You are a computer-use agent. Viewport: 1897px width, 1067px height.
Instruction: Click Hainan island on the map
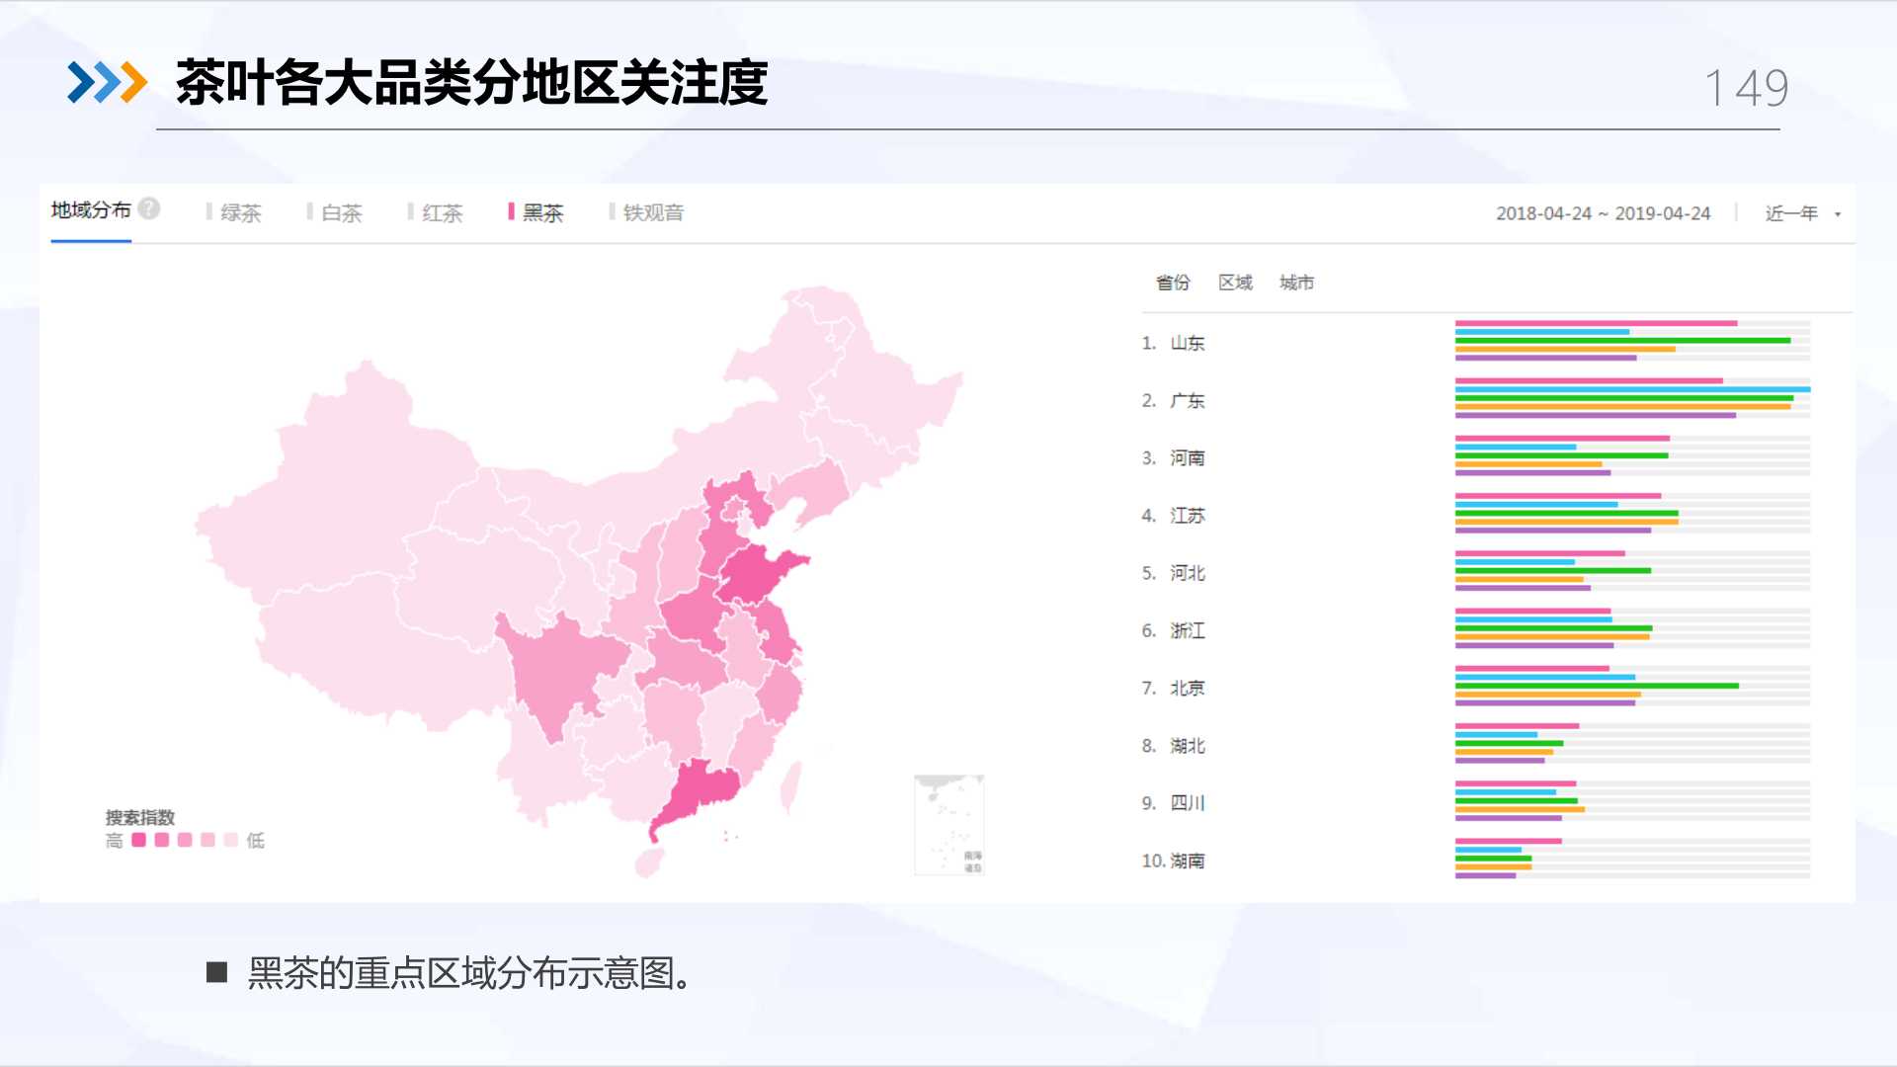[649, 862]
